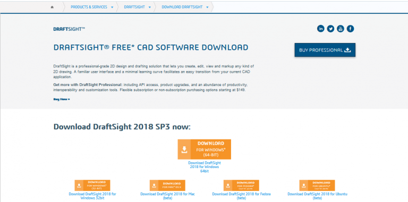The width and height of the screenshot is (408, 202).
Task: Open DraftSight breadcrumb item
Action: coord(134,7)
